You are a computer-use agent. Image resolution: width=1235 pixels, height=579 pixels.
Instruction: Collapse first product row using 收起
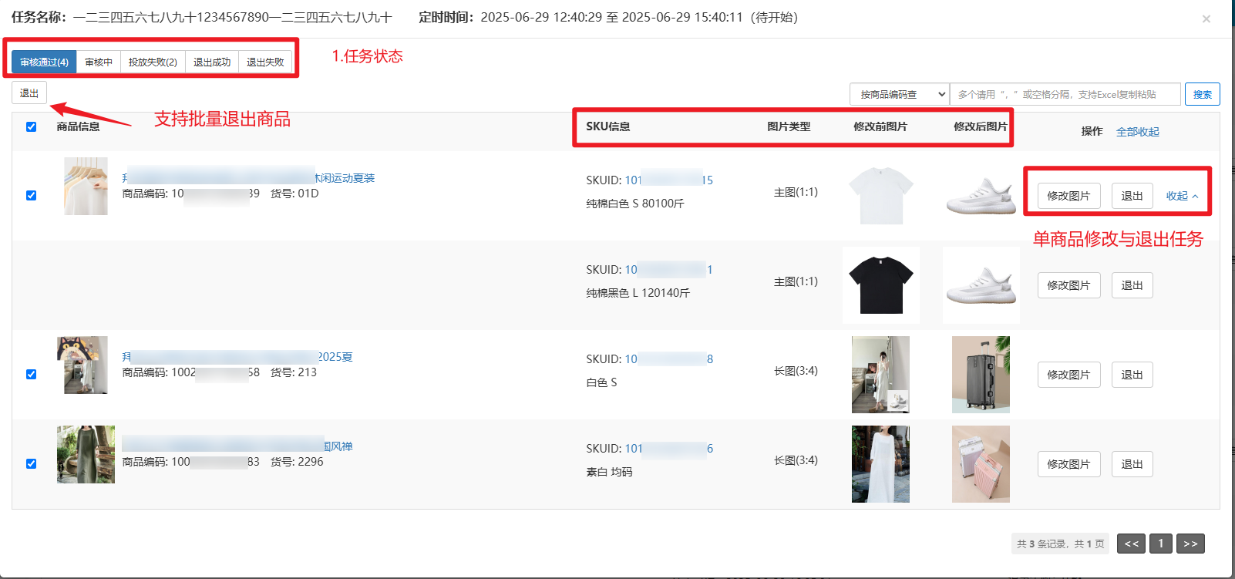pyautogui.click(x=1181, y=196)
